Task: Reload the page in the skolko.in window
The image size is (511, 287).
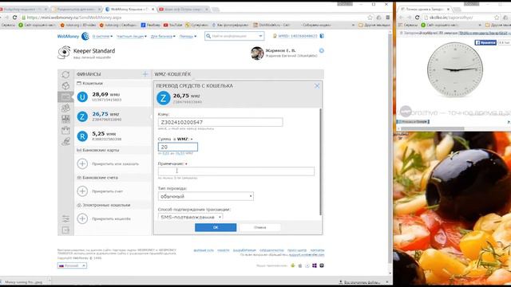Action: pos(417,18)
